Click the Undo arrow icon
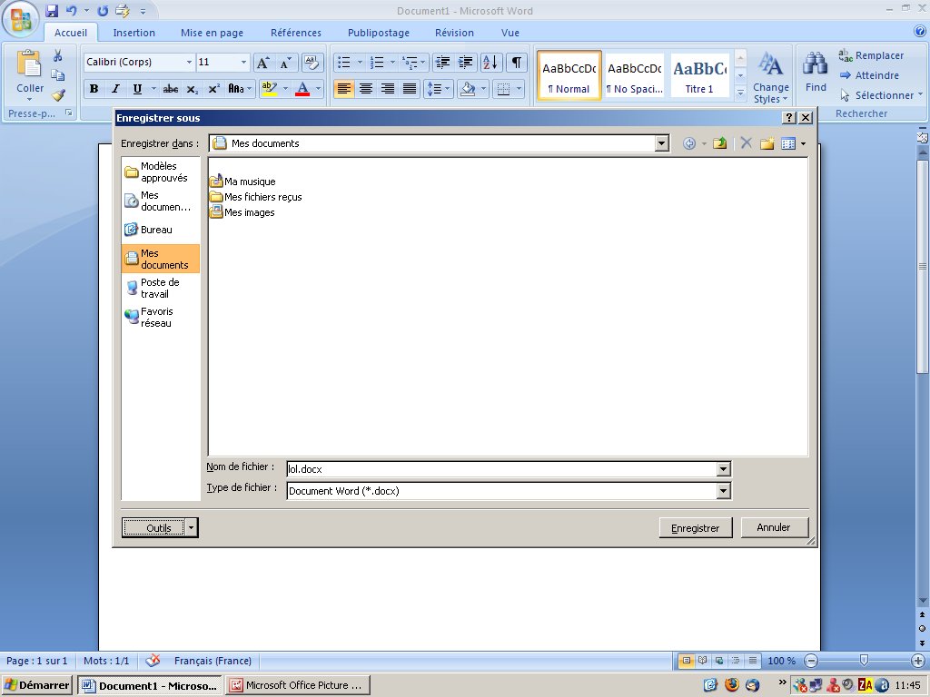930x697 pixels. [71, 11]
